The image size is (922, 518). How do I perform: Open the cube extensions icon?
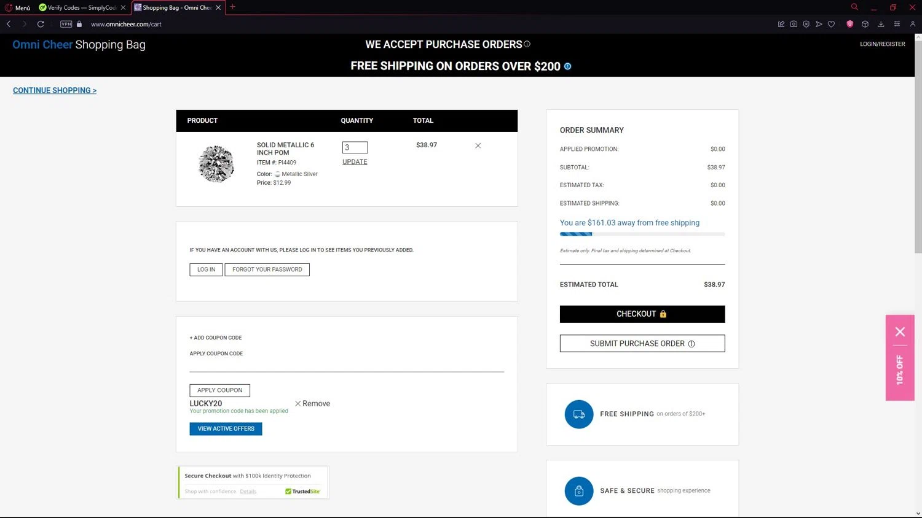pos(865,24)
